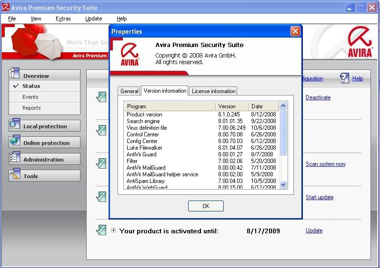Expand the product activation details plus box
The width and height of the screenshot is (380, 268).
click(113, 230)
